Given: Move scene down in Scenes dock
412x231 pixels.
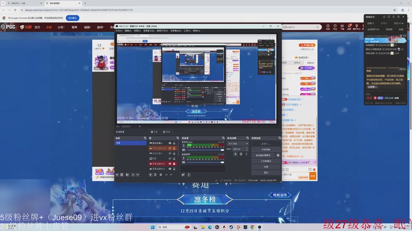Looking at the screenshot, I should point(138,175).
